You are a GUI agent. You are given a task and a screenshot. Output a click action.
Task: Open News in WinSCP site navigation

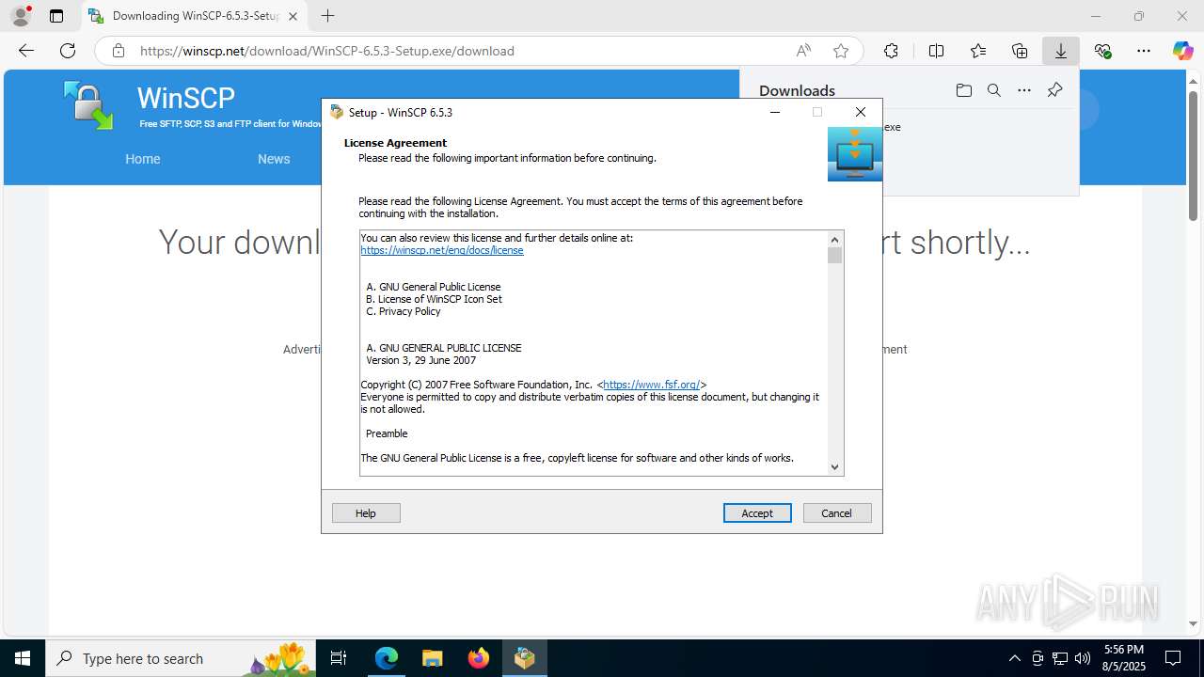pos(274,159)
